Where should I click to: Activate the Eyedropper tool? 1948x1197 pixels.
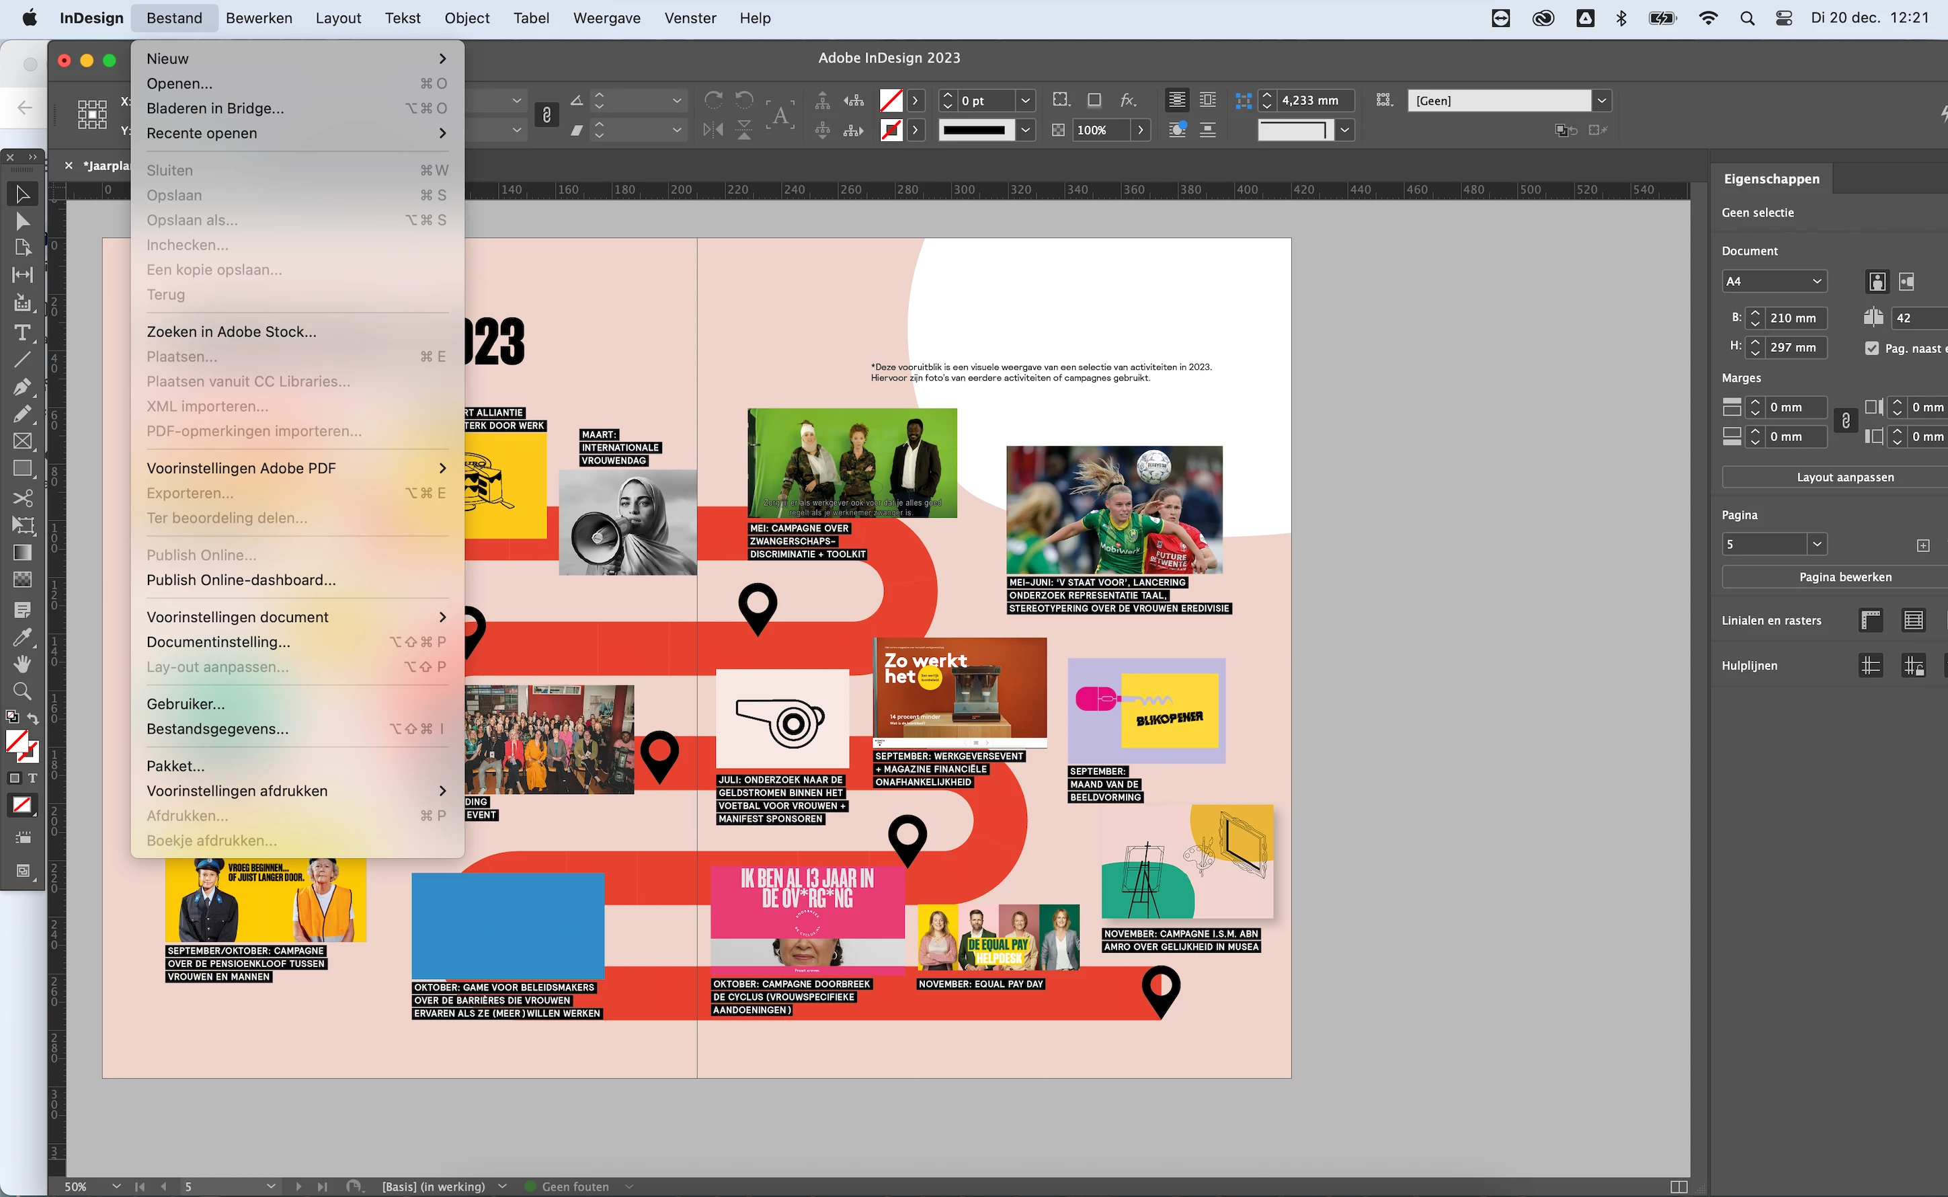[22, 638]
